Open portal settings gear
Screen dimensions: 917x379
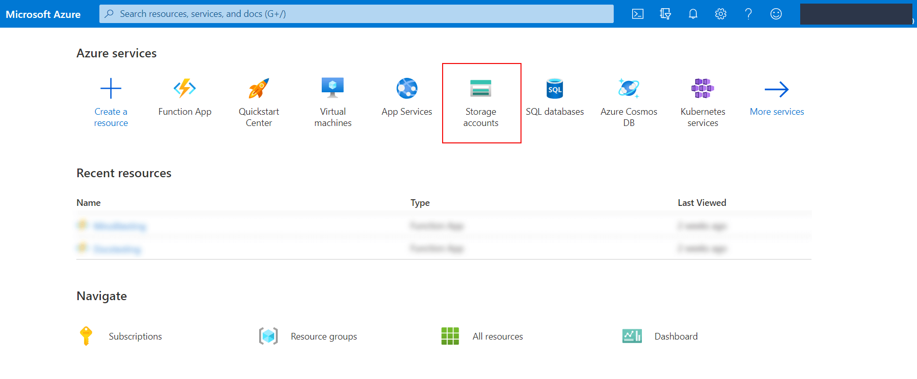(x=721, y=14)
